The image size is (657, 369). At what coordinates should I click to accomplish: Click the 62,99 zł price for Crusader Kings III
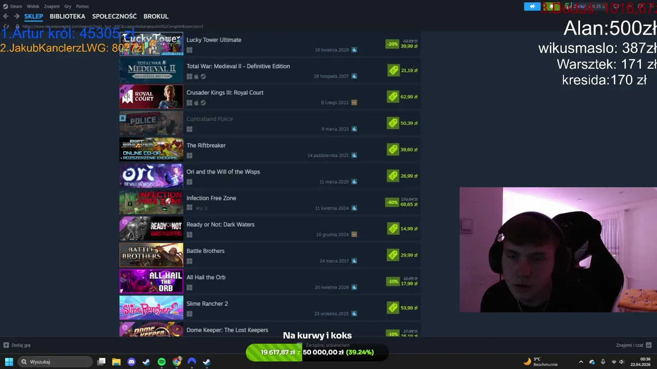tap(409, 97)
